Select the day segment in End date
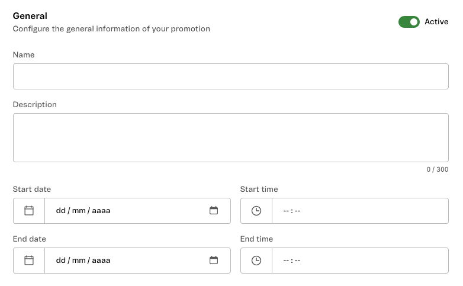Screen dimensions: 463x286 pyautogui.click(x=60, y=261)
